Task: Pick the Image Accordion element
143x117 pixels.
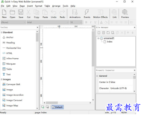Action: click(13, 95)
